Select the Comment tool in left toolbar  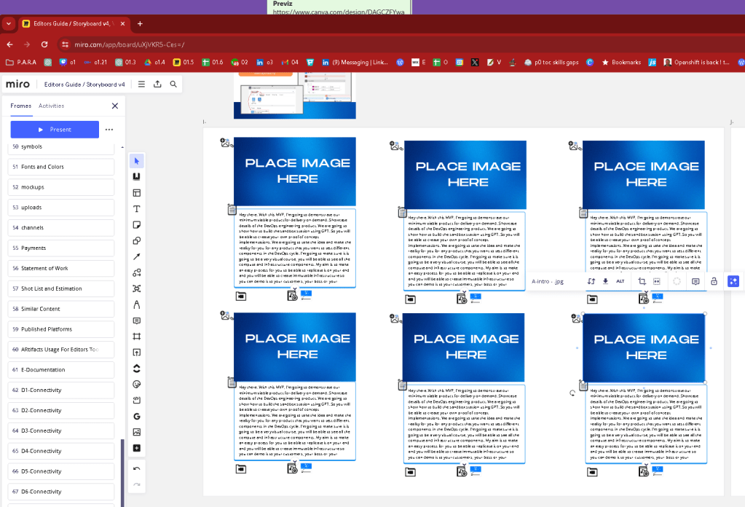[137, 321]
